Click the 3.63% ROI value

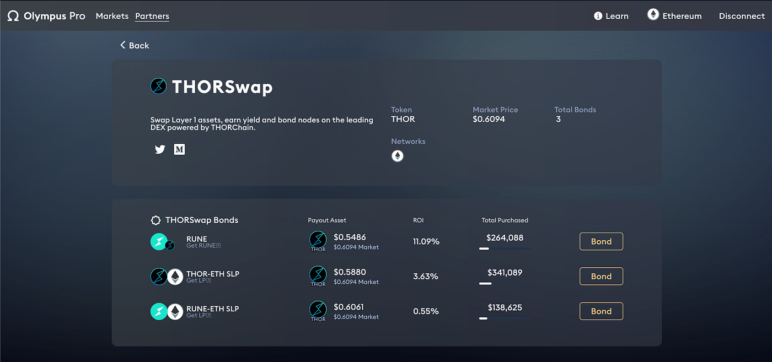point(426,276)
